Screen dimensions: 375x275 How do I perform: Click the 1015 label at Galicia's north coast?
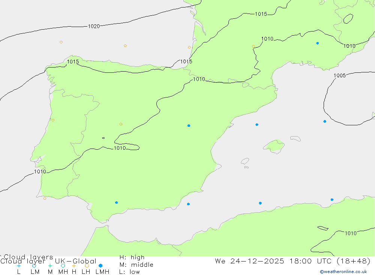(x=73, y=62)
